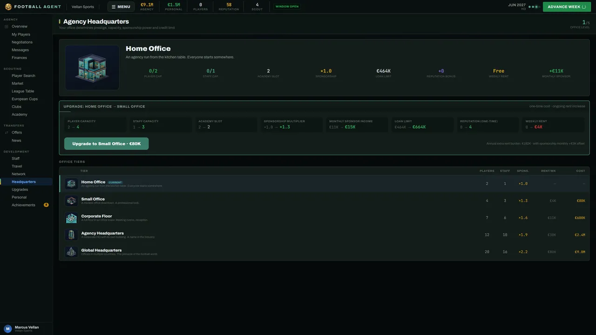Open the hamburger MENU button
596x335 pixels.
(121, 7)
